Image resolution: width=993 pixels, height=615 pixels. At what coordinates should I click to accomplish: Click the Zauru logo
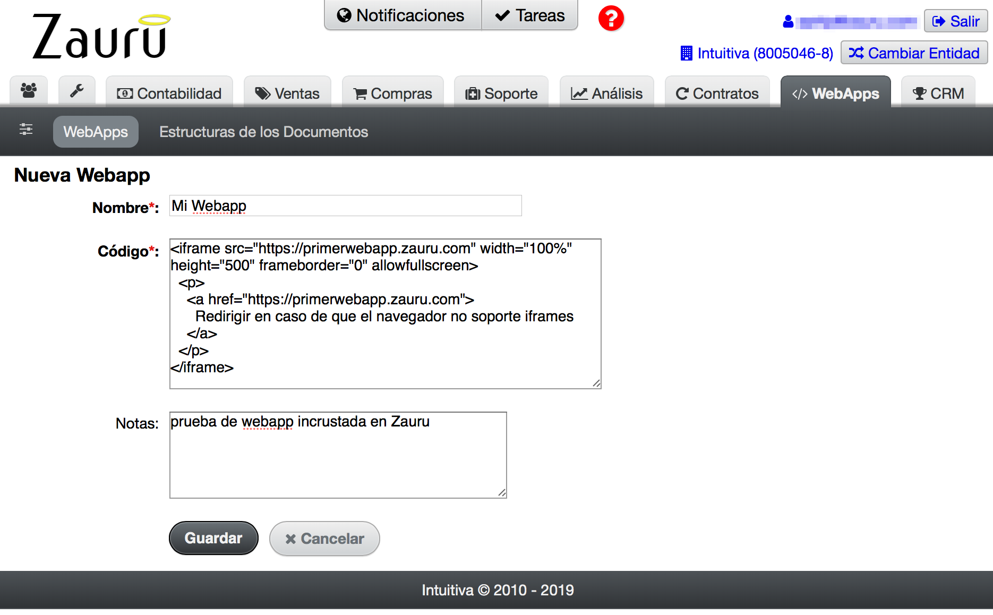click(x=101, y=36)
